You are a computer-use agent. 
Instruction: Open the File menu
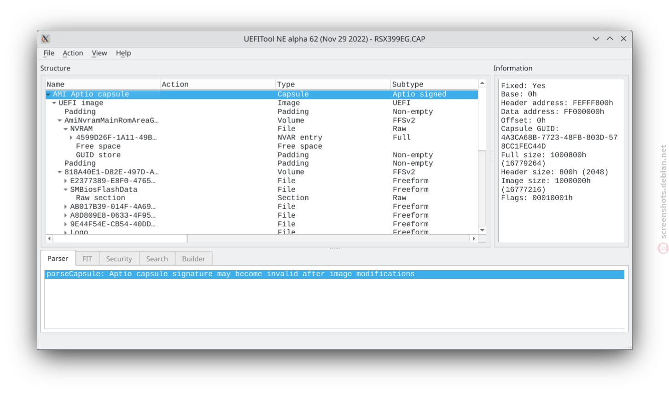[49, 53]
